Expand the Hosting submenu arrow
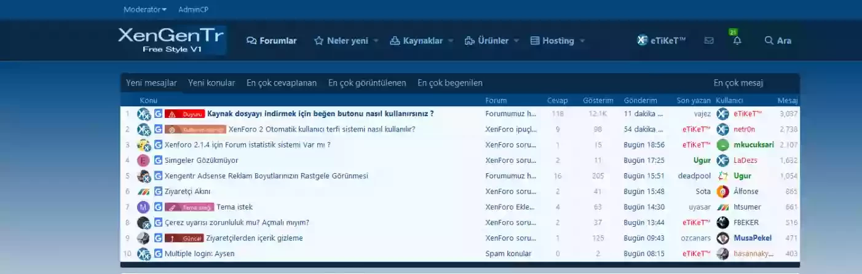This screenshot has height=274, width=862. click(x=582, y=41)
